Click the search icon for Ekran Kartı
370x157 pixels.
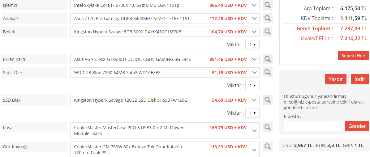click(x=267, y=59)
